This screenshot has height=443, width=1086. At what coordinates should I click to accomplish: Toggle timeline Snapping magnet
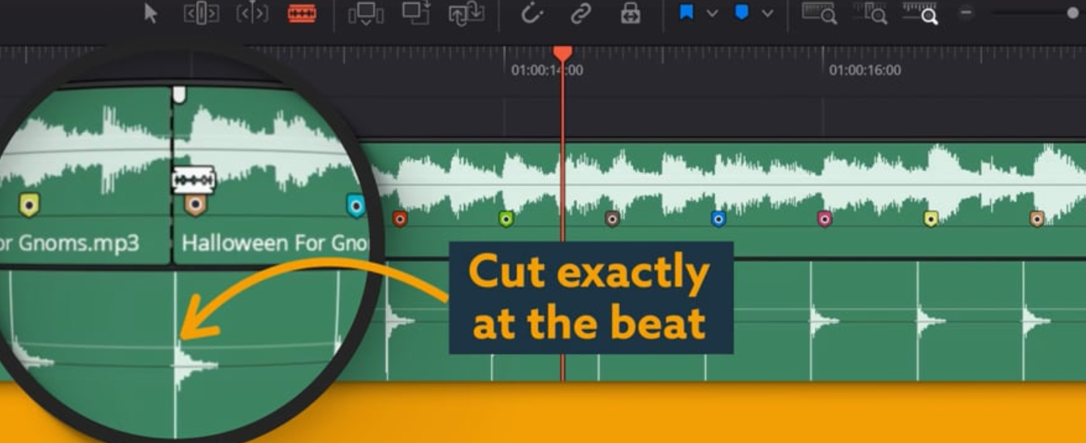[532, 14]
